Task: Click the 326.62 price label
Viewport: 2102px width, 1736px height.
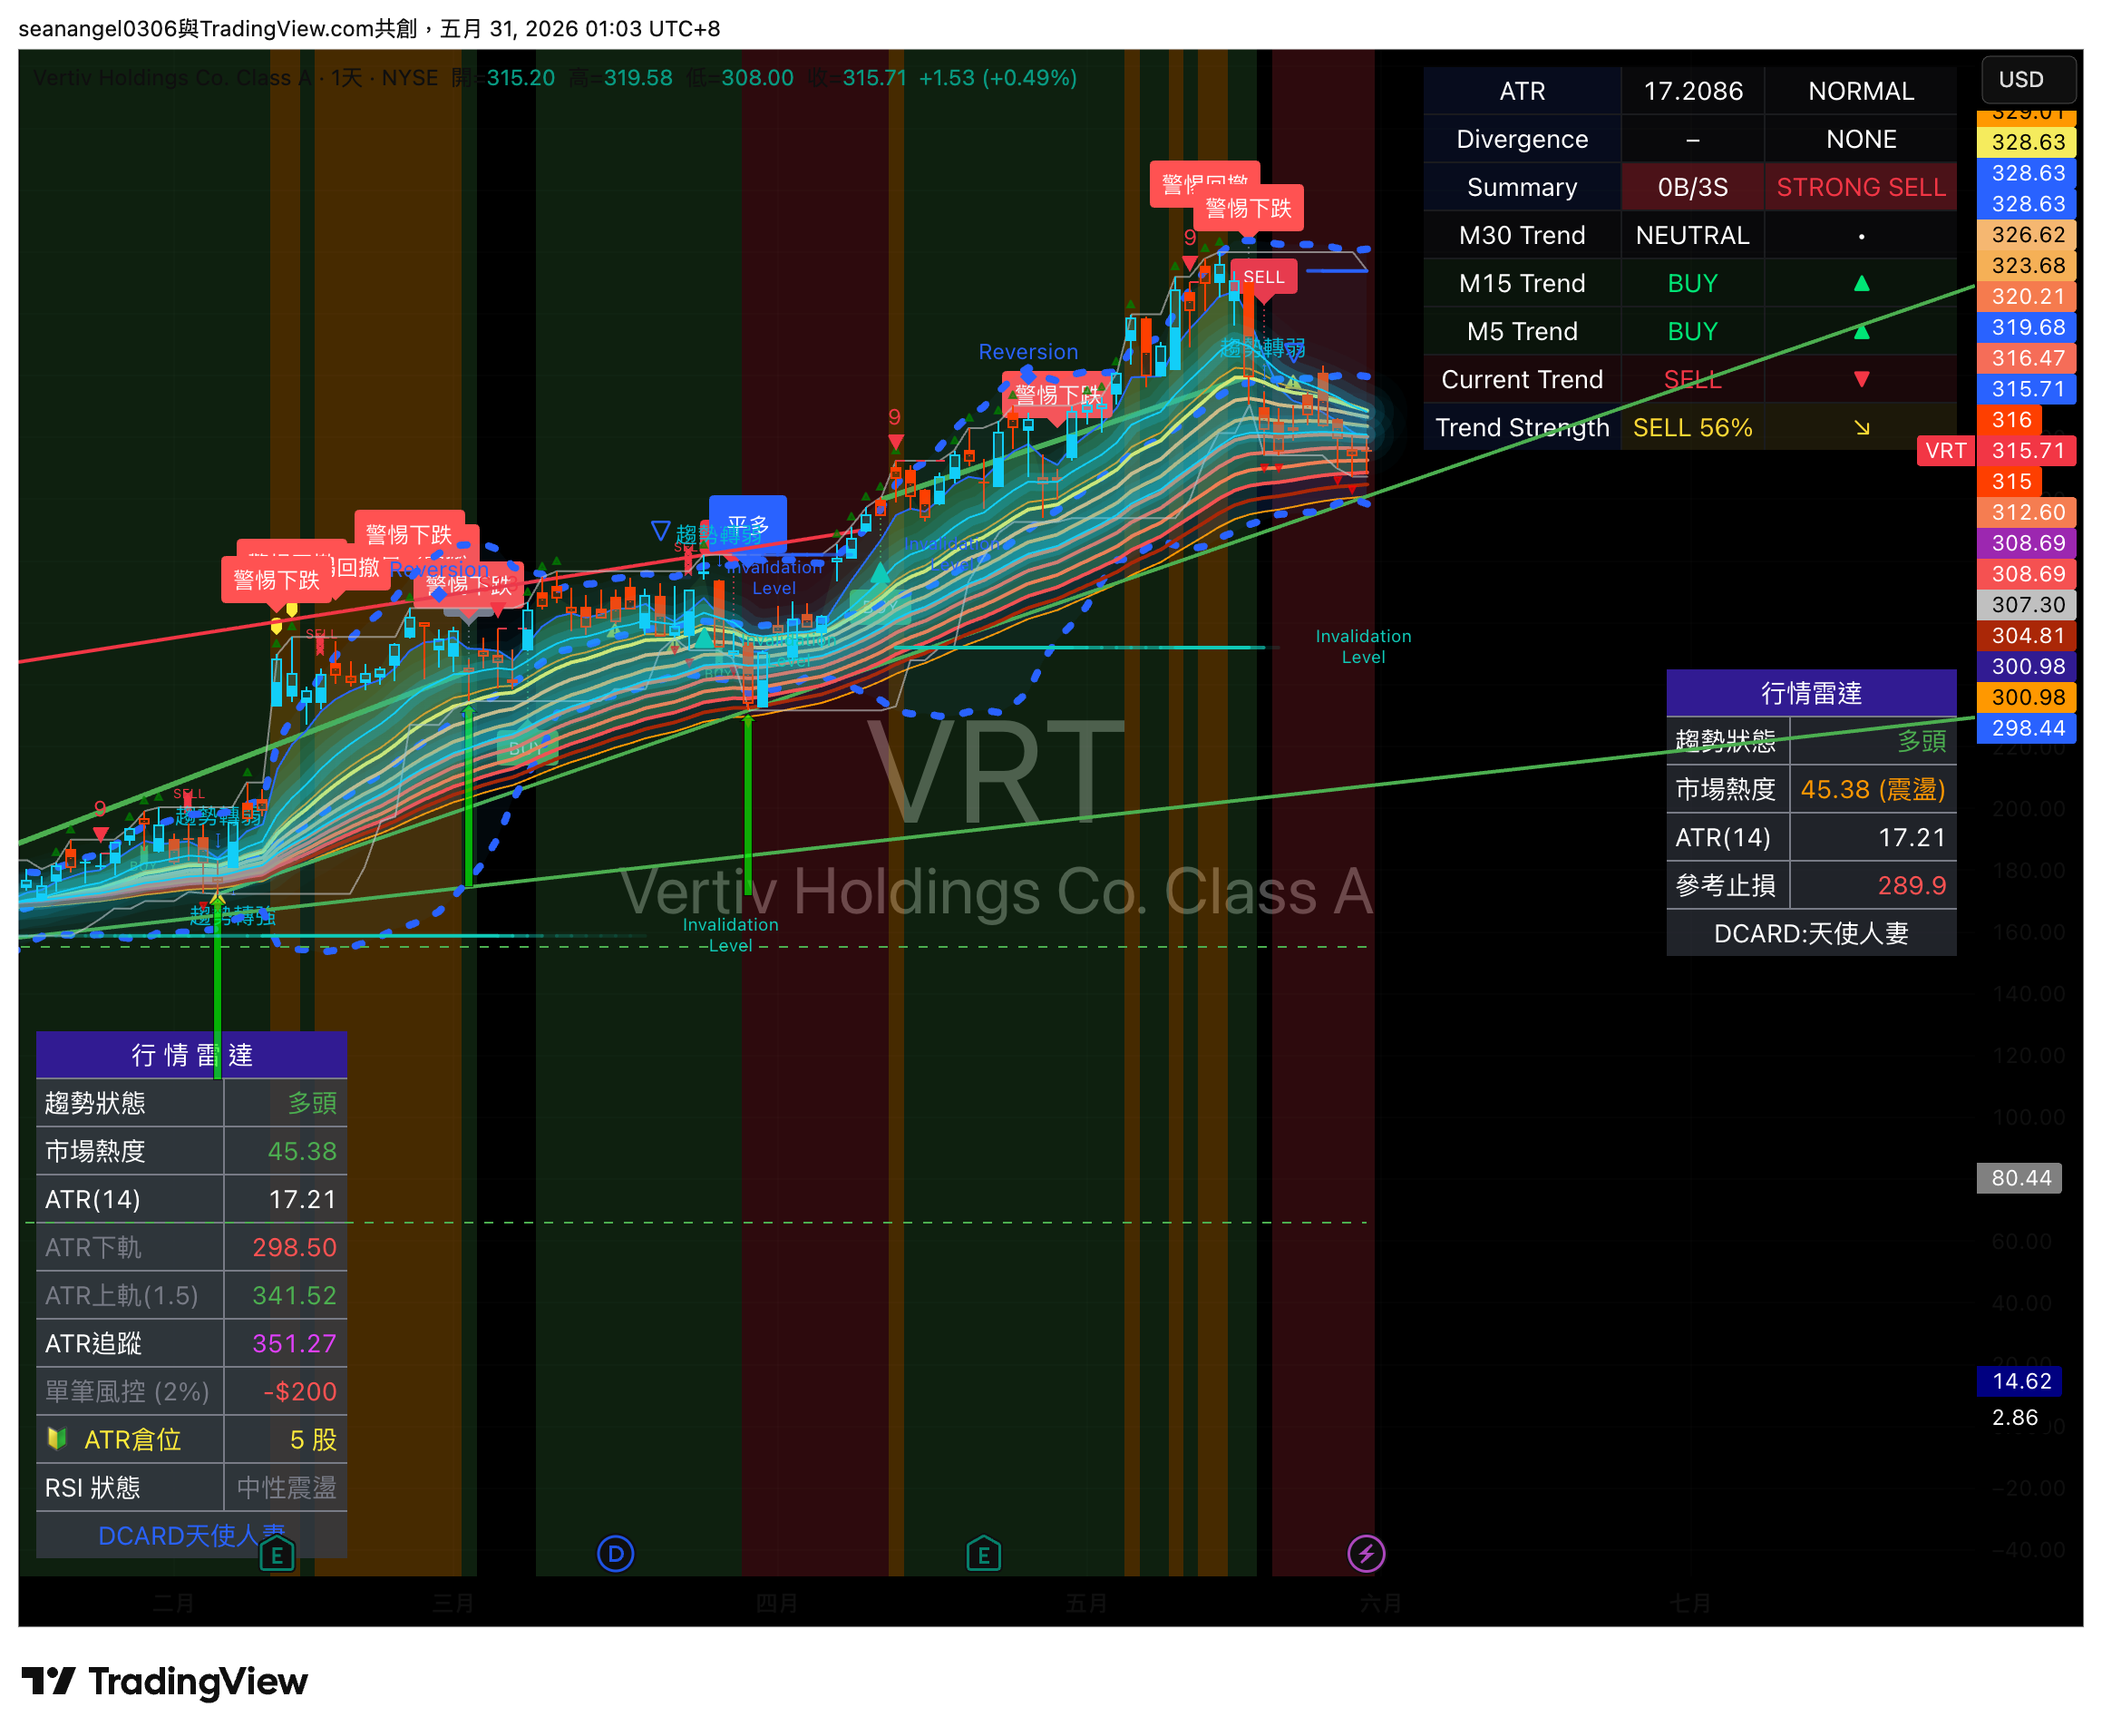Action: pyautogui.click(x=2026, y=234)
